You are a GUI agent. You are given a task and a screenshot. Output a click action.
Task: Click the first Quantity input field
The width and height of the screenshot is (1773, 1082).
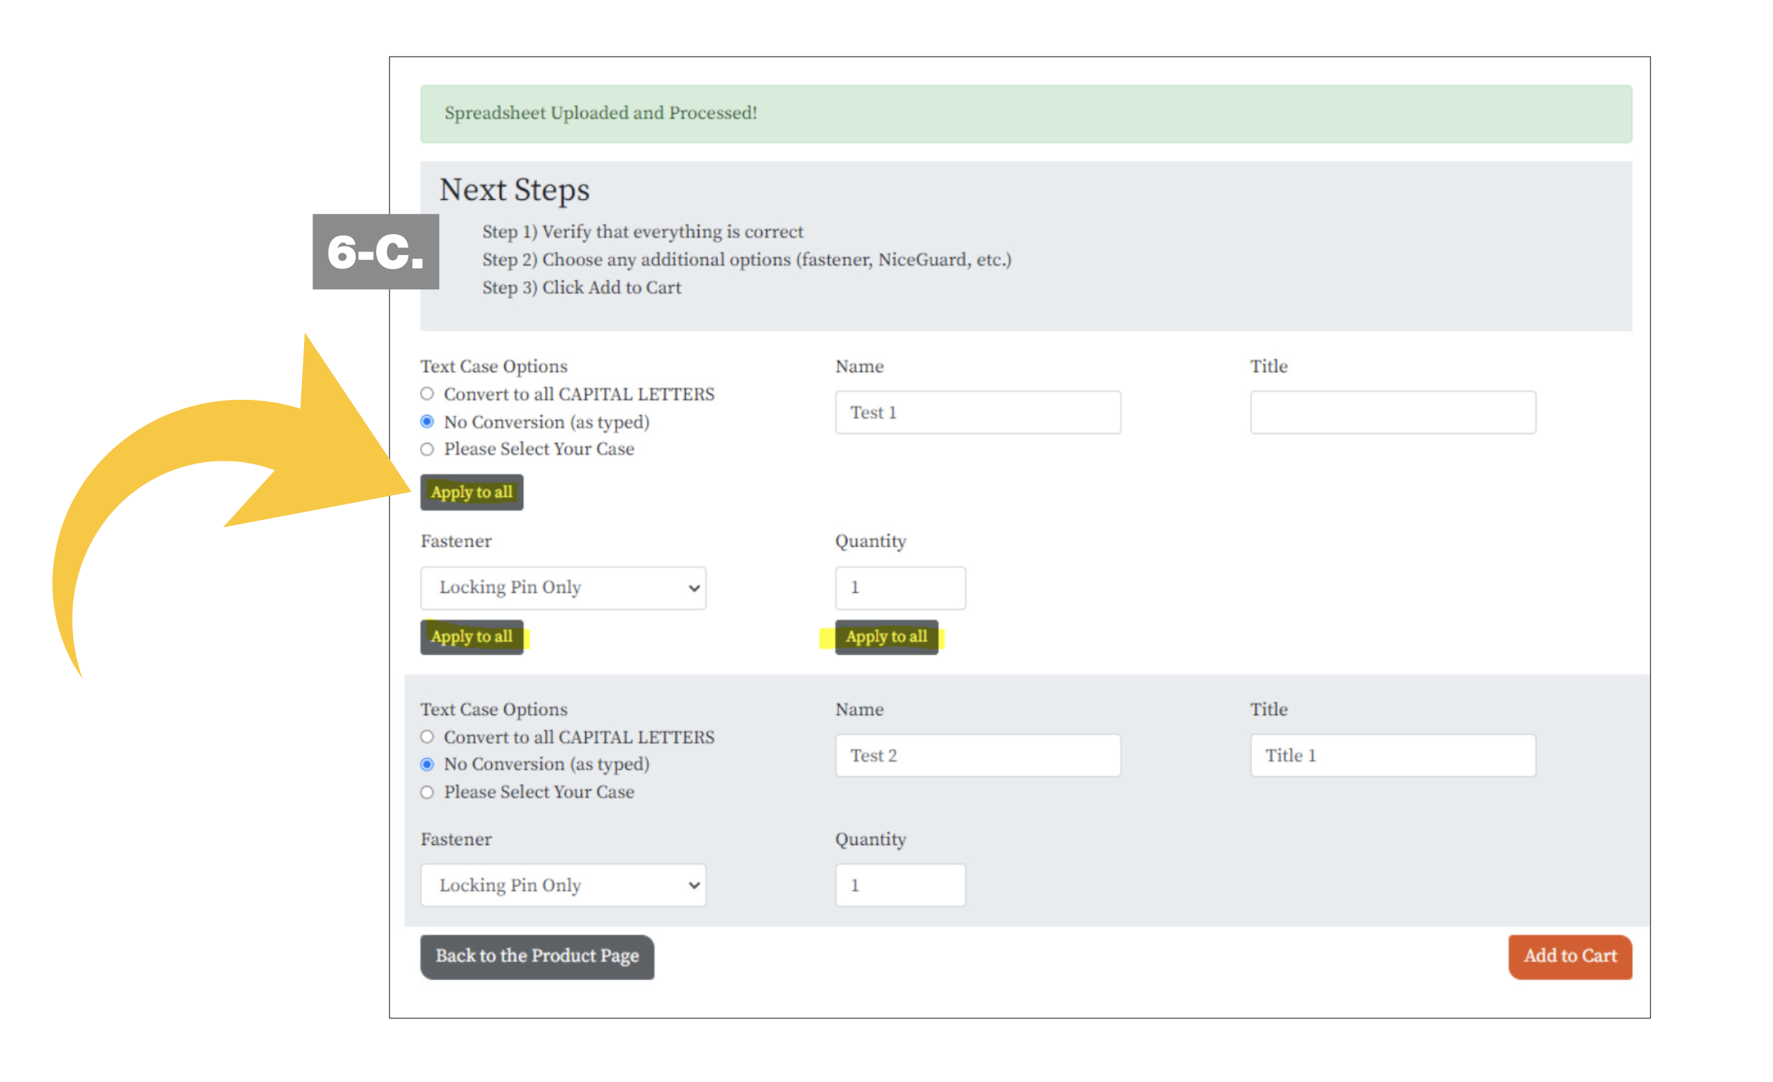point(900,588)
